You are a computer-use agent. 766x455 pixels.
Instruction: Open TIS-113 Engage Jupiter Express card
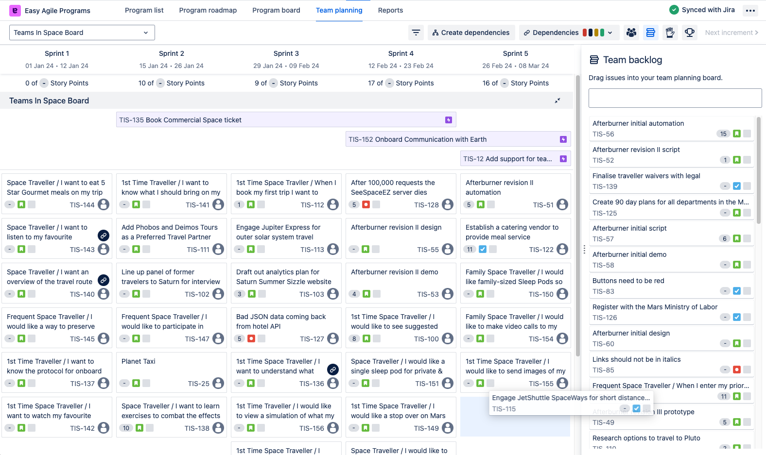(286, 238)
